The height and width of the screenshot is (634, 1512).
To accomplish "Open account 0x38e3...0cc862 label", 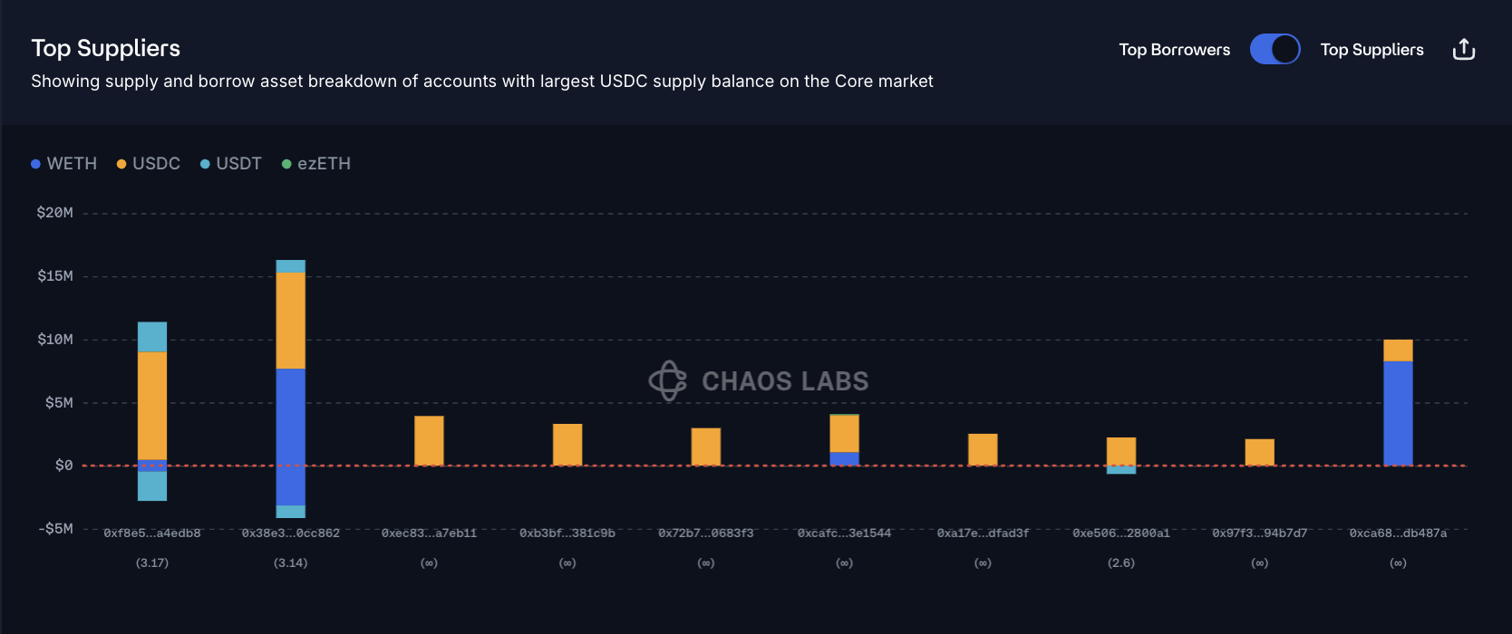I will point(290,533).
